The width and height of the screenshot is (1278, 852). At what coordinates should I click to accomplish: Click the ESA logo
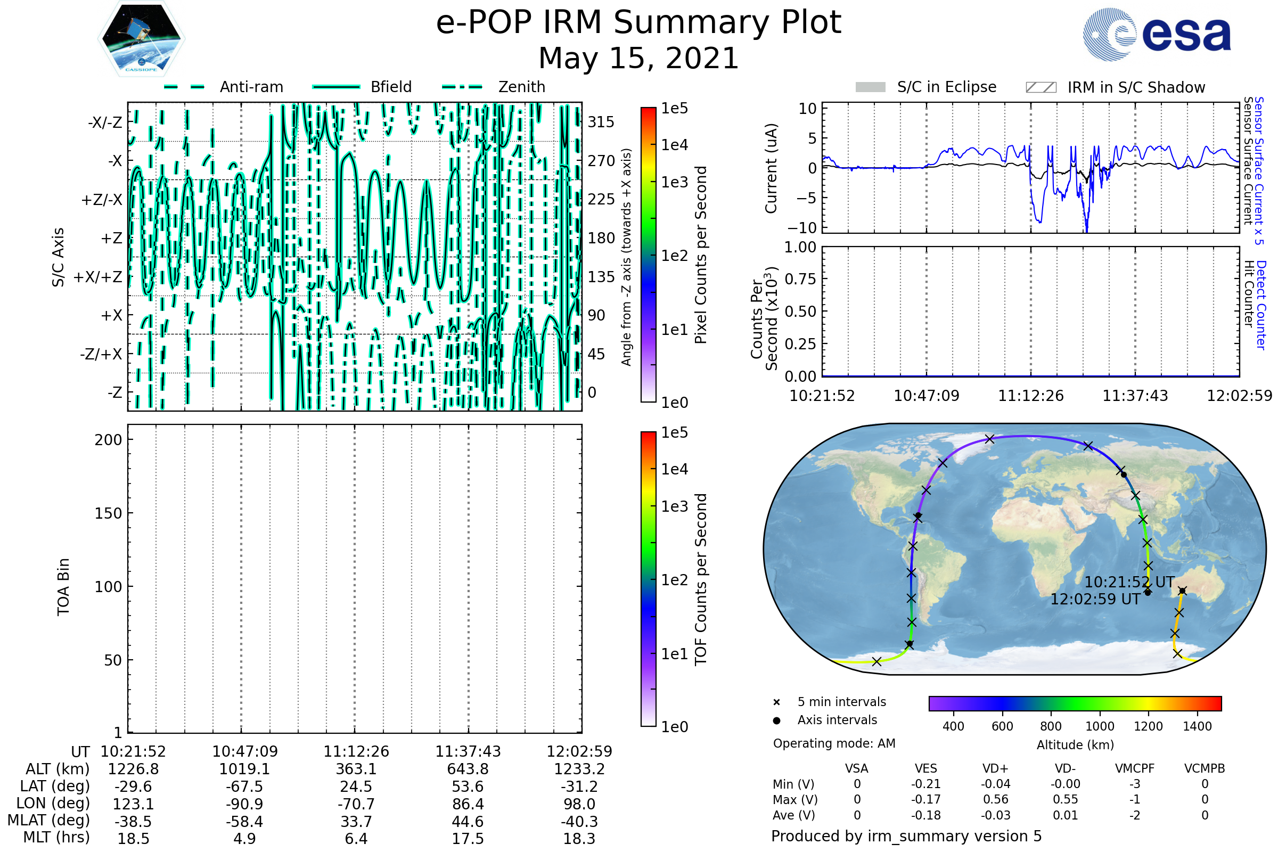1156,34
